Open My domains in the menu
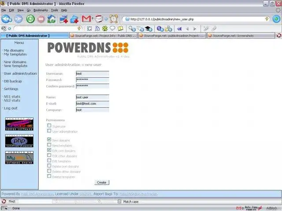282x211 pixels. coord(14,51)
